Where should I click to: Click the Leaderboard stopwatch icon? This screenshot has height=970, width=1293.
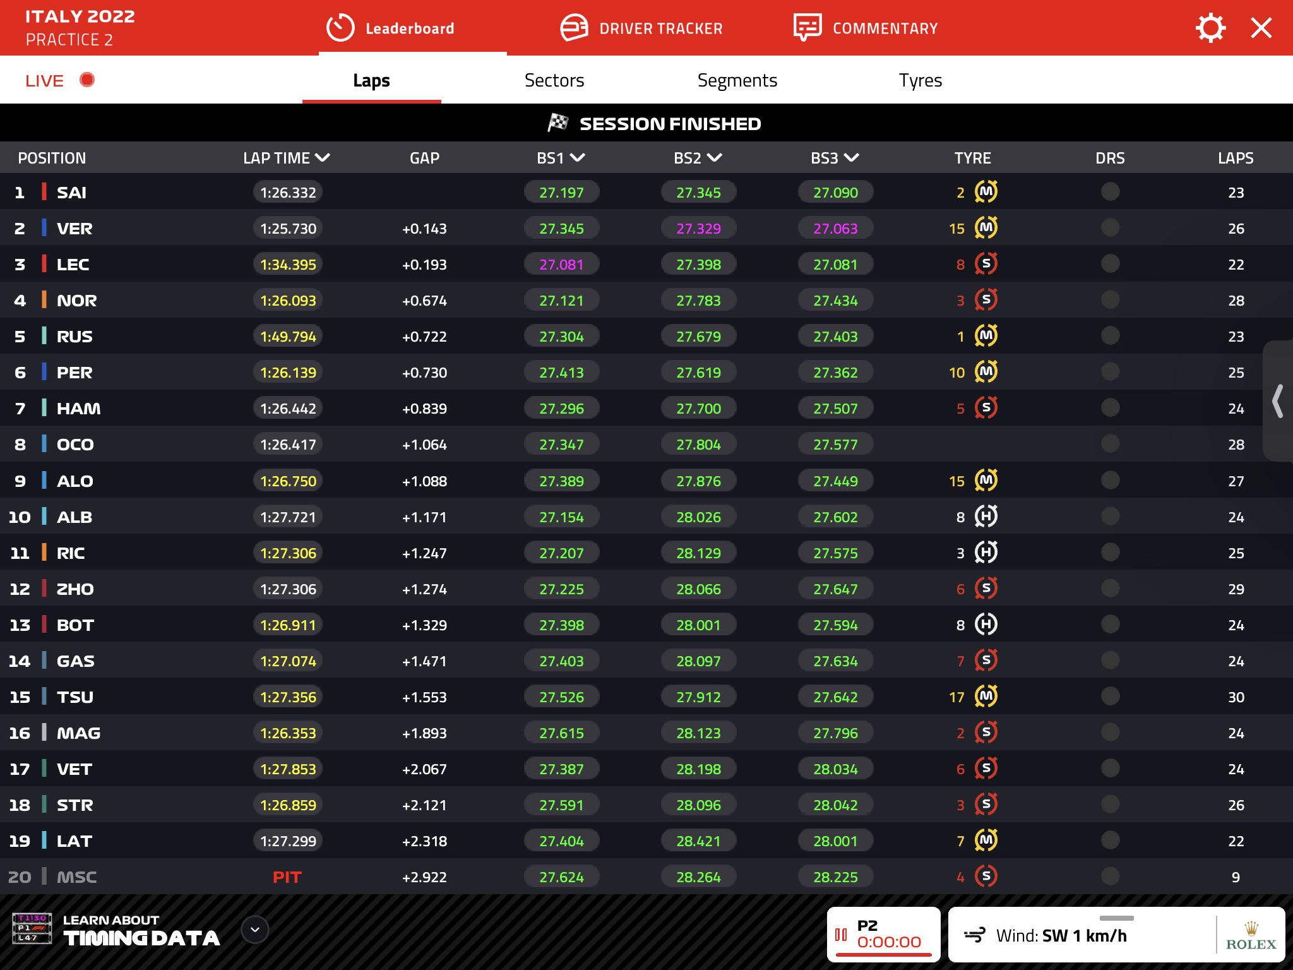340,28
